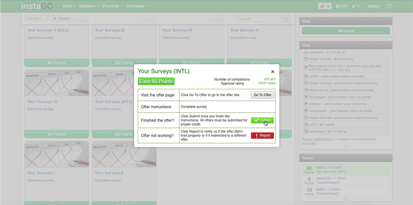Open the Promote menu

click(x=113, y=6)
